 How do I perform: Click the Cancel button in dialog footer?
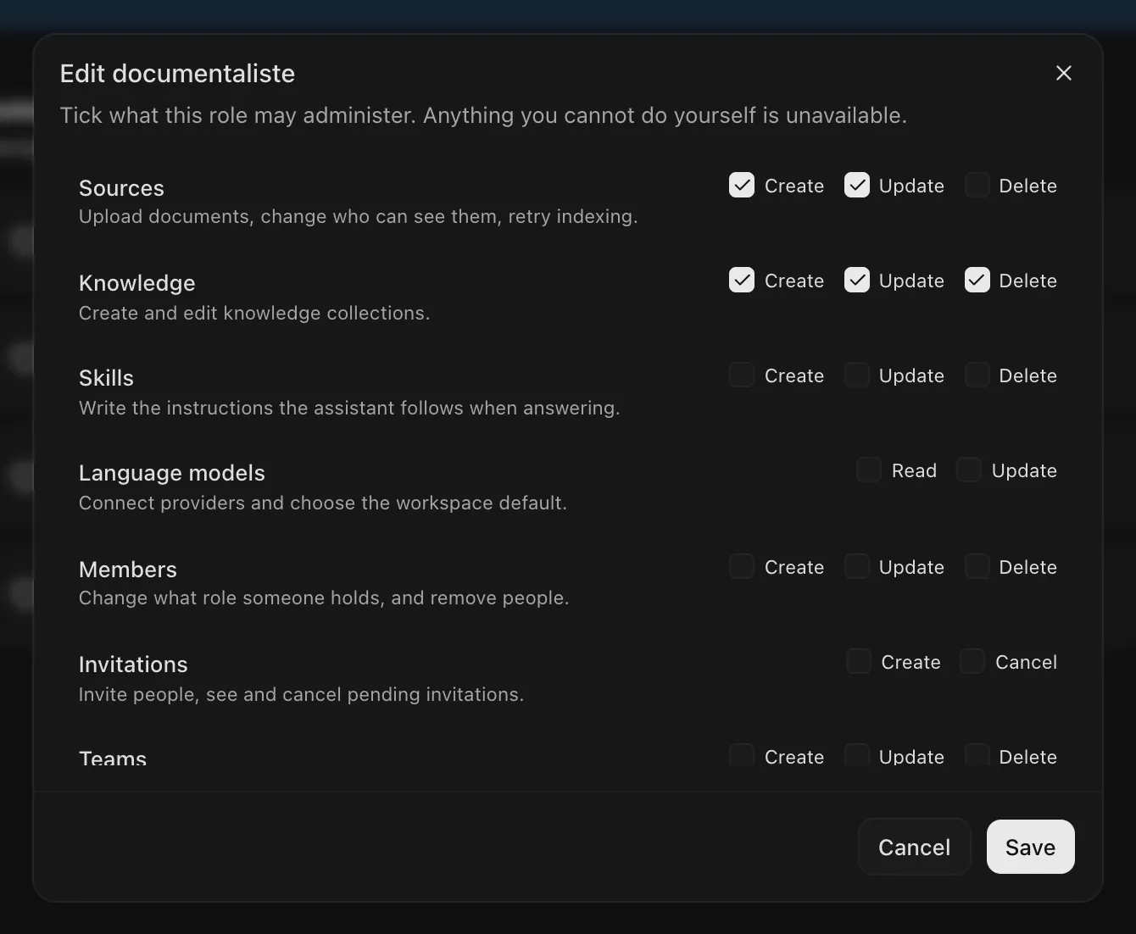pos(914,847)
